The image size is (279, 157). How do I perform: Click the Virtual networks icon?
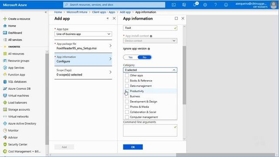(5, 116)
